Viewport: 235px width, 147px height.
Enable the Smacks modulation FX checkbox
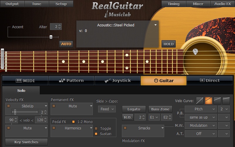click(125, 128)
